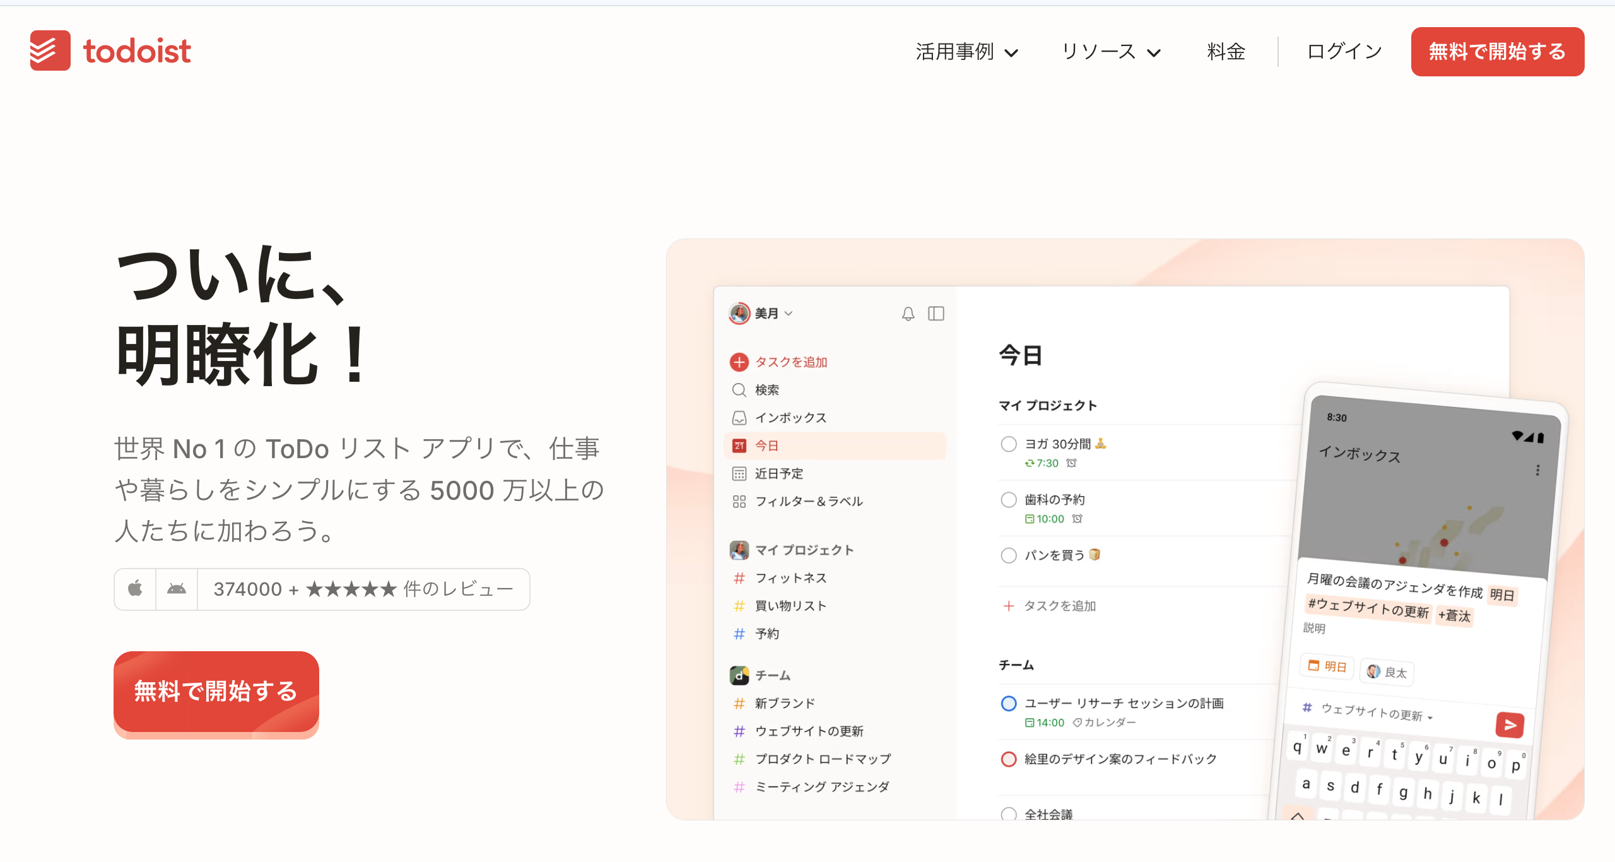Click the Android platform icon
Image resolution: width=1615 pixels, height=862 pixels.
pos(177,589)
